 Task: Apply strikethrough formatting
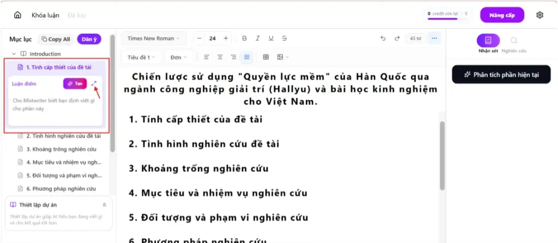[x=284, y=39]
